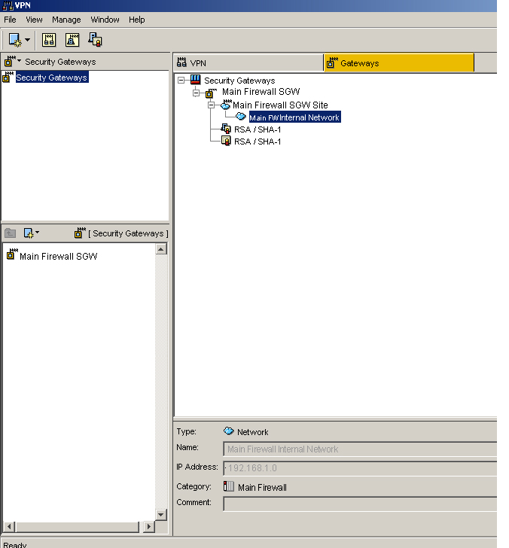Click the Name field showing Main Firewall Internal Network
This screenshot has height=548, width=509.
pyautogui.click(x=360, y=449)
